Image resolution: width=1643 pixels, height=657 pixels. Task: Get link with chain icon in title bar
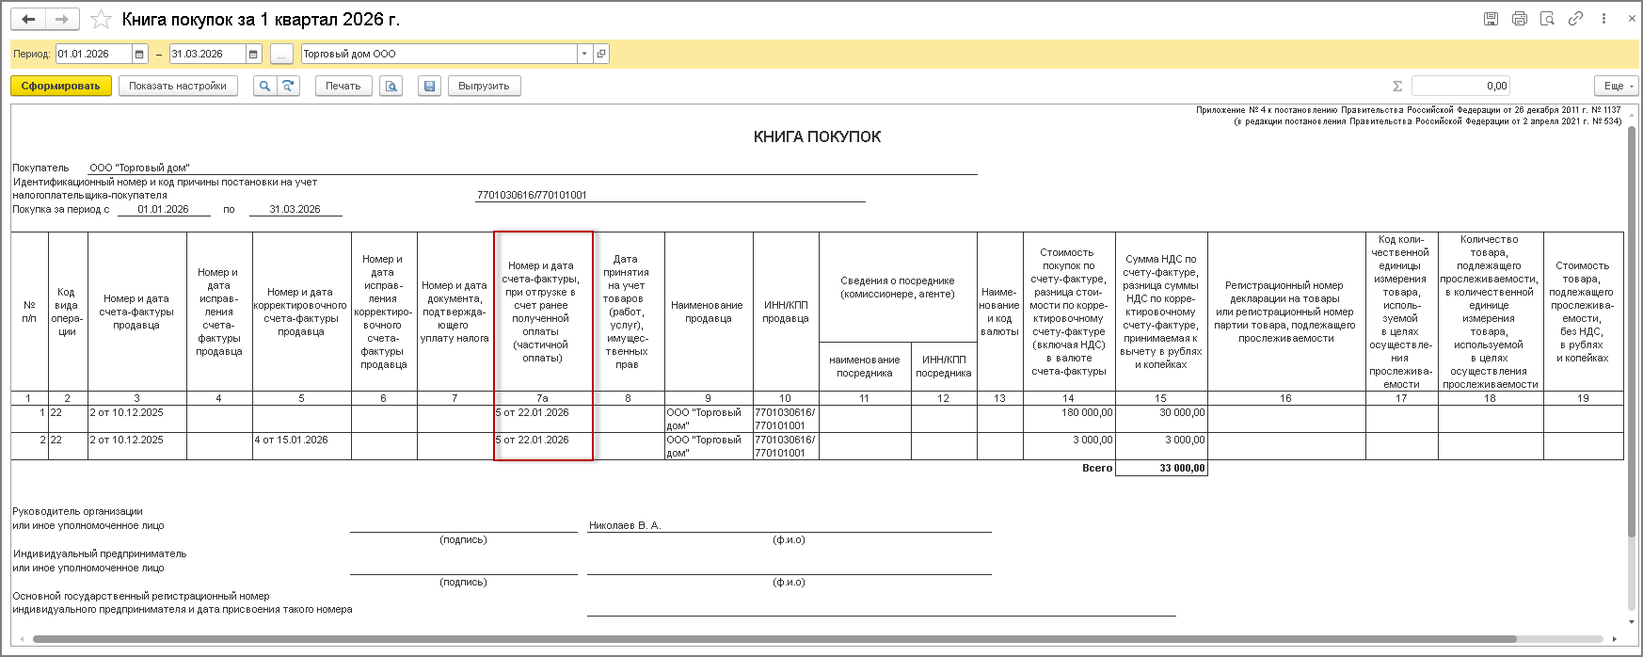click(1575, 19)
